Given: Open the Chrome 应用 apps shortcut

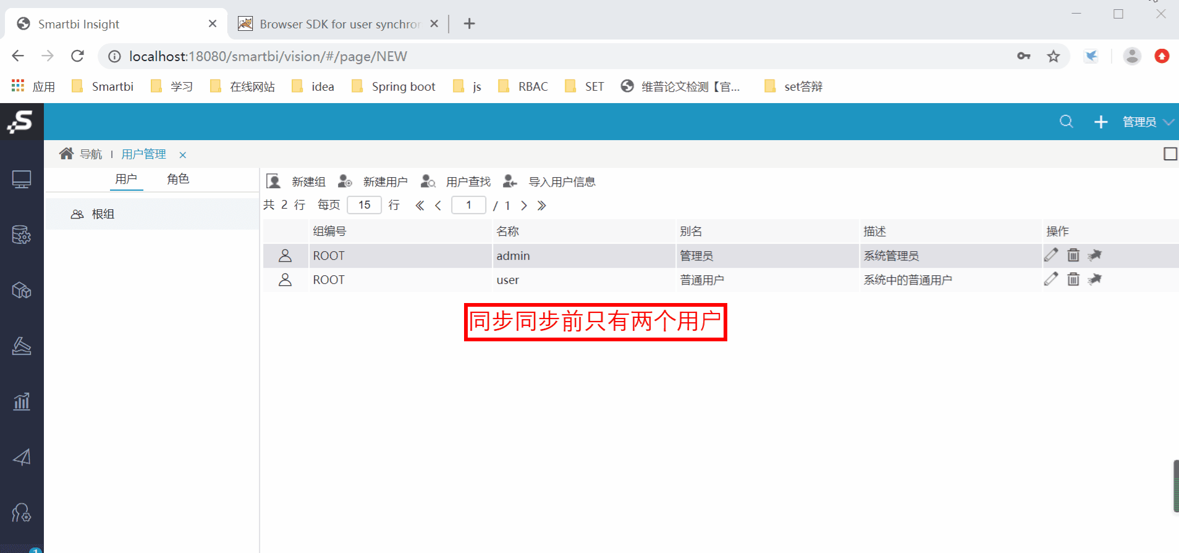Looking at the screenshot, I should click(x=33, y=86).
